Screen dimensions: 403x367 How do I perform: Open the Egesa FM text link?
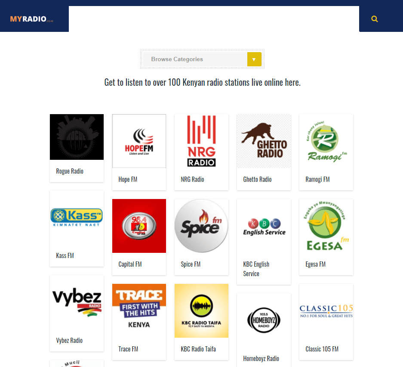point(315,264)
